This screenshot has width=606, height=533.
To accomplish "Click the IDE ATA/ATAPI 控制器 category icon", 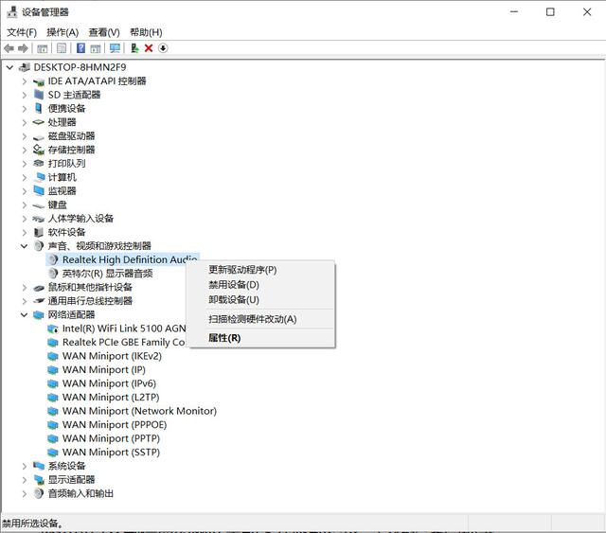I will point(39,81).
